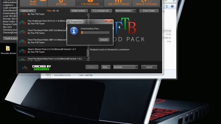Click the Pack Codes button

point(149,11)
